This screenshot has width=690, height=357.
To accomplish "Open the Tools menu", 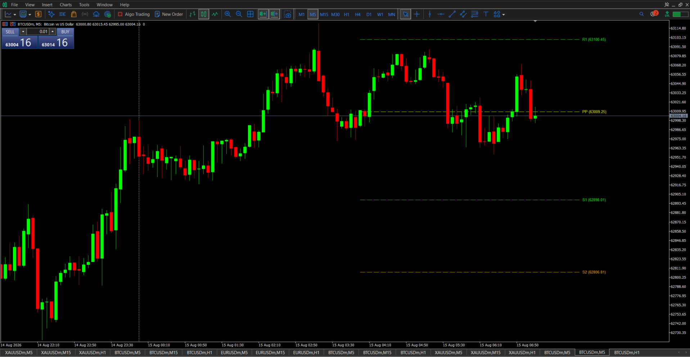I will point(84,5).
